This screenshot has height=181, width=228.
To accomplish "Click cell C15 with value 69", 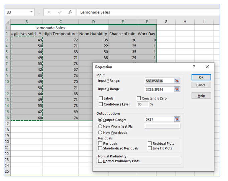I will pos(61,112).
